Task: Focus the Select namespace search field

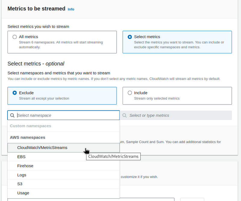Action: tap(64, 115)
